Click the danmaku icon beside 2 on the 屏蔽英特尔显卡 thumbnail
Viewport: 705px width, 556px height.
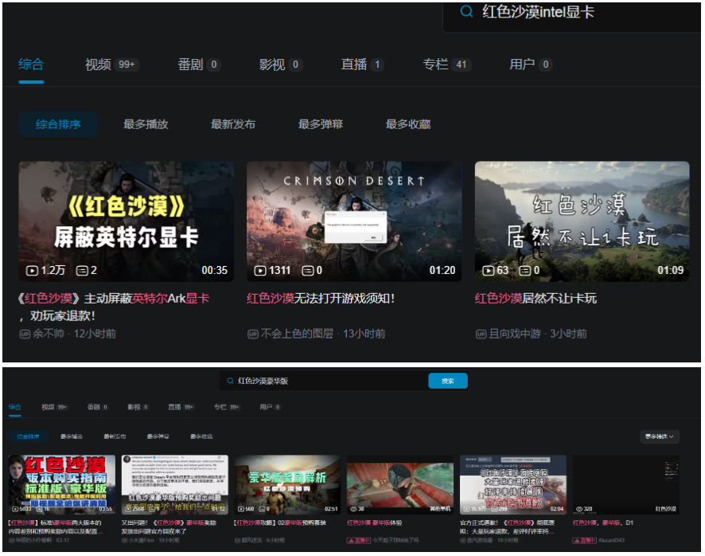(82, 271)
